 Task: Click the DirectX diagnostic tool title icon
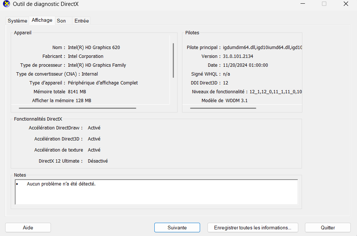pyautogui.click(x=7, y=4)
